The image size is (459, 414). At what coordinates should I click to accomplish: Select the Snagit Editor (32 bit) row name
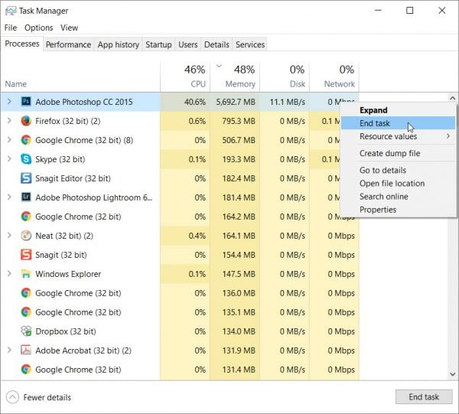point(73,178)
